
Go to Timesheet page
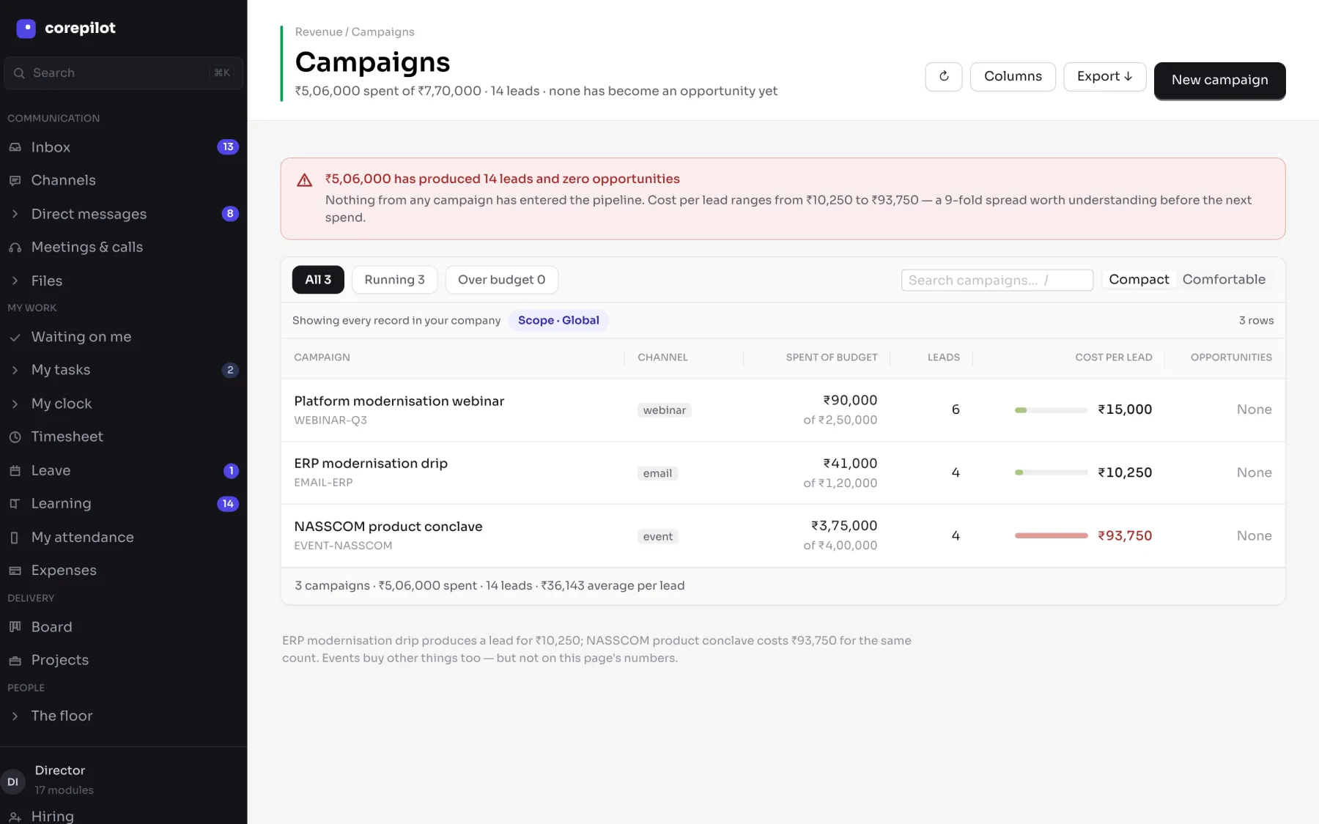click(x=67, y=437)
